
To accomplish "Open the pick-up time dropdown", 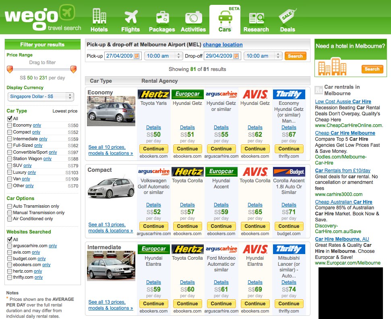I will coord(163,56).
